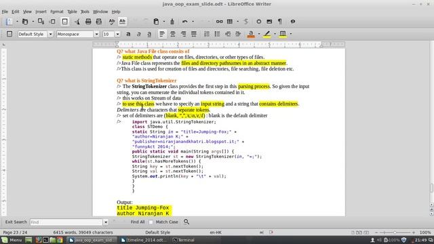Click Exit Search button
The height and width of the screenshot is (244, 434).
(x=16, y=222)
